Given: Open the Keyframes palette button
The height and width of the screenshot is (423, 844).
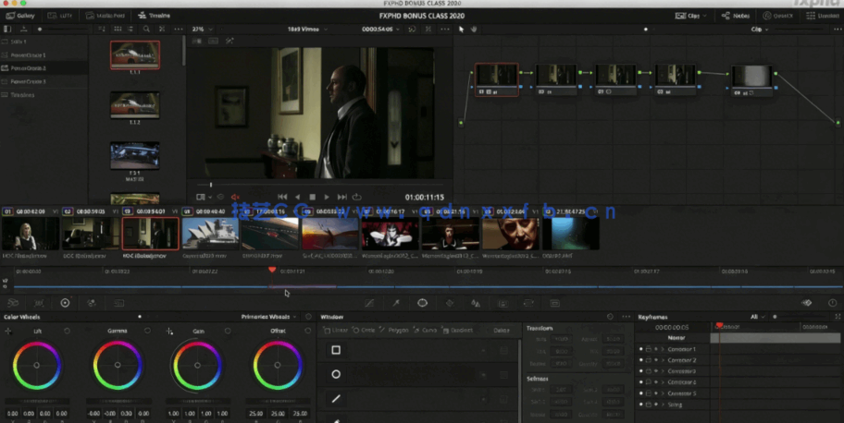Looking at the screenshot, I should click(807, 303).
